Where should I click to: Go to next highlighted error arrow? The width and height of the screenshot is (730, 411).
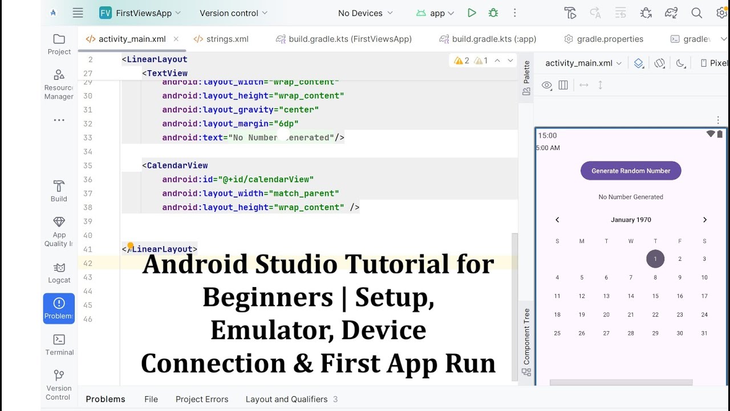click(x=510, y=61)
